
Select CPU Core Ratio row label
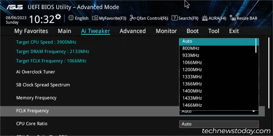[x=32, y=124]
